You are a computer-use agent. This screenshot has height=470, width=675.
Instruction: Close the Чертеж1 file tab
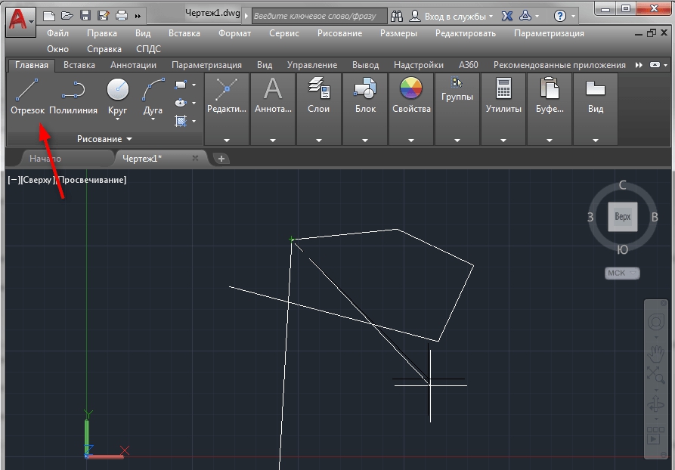click(195, 158)
